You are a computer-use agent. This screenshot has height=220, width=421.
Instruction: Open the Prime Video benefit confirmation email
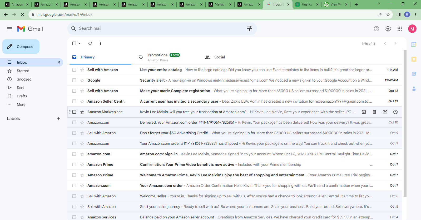pos(235,164)
